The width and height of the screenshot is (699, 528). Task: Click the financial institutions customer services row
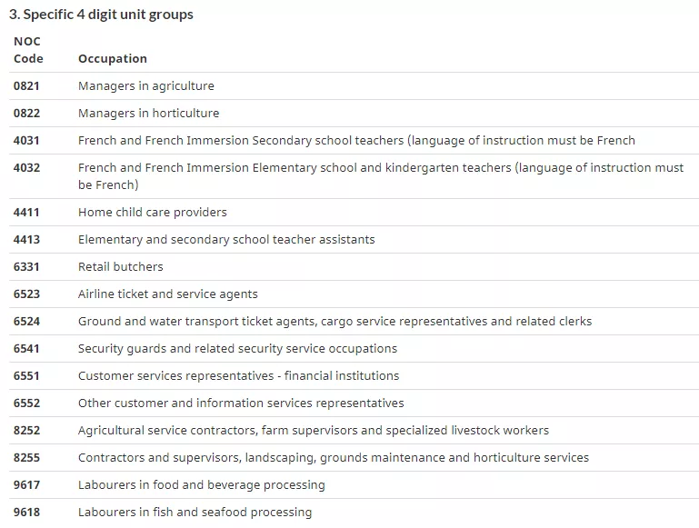click(x=238, y=375)
